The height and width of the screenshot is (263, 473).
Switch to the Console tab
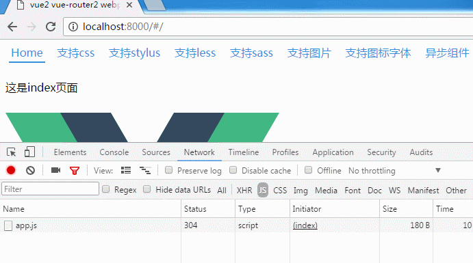(114, 152)
